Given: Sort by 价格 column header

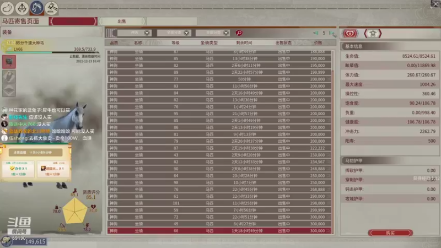Looking at the screenshot, I should (318, 43).
